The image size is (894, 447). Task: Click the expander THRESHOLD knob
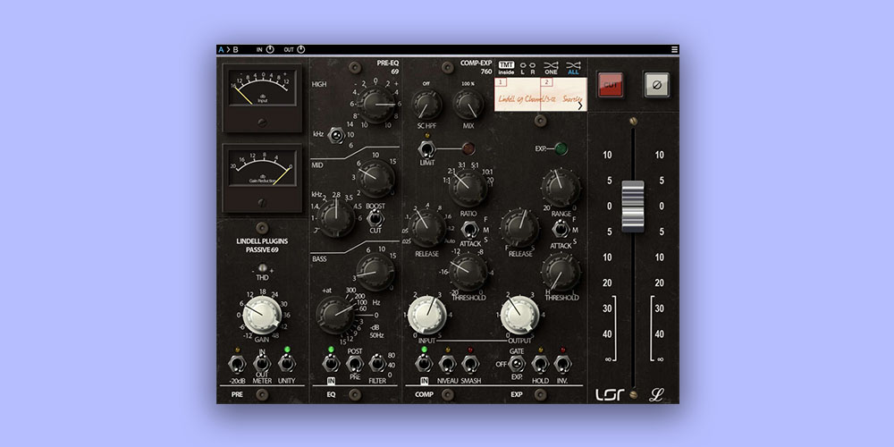click(561, 272)
